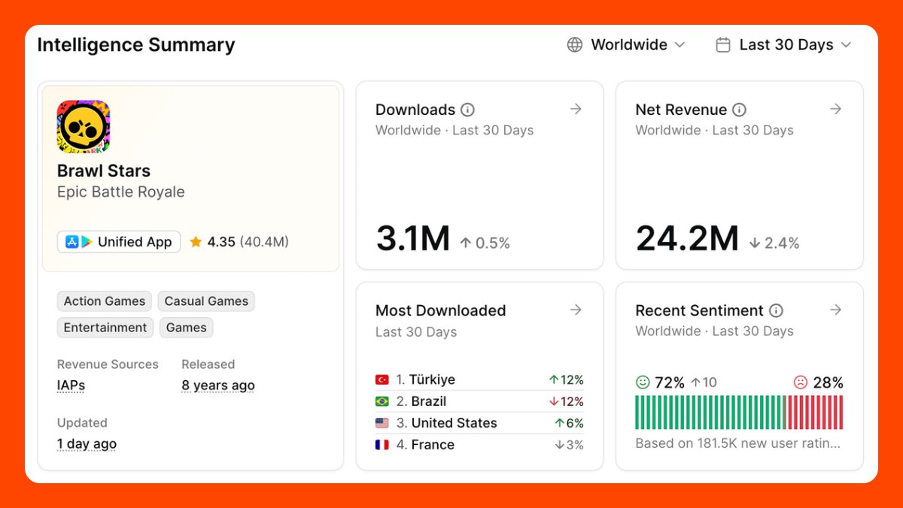Click the IAPs revenue source link
Image resolution: width=903 pixels, height=508 pixels.
(71, 386)
